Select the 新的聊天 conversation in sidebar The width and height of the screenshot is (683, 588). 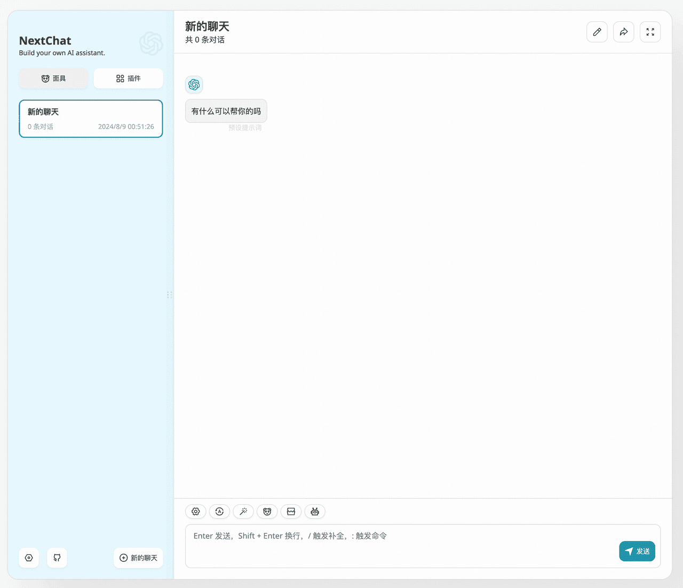(91, 119)
